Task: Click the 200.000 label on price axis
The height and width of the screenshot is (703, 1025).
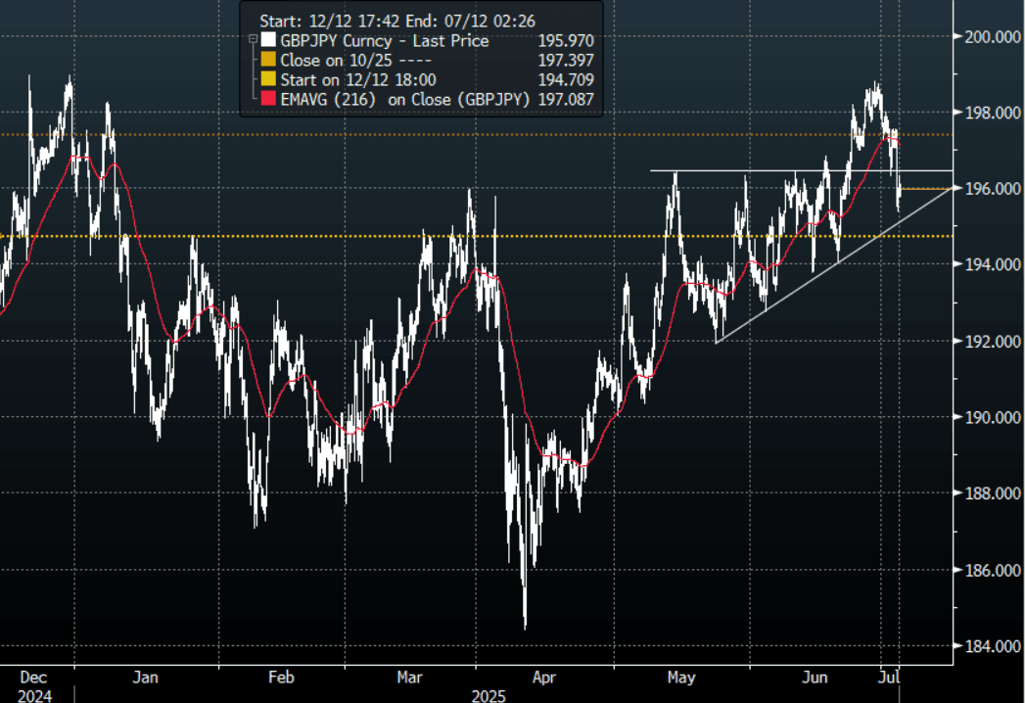Action: 989,36
